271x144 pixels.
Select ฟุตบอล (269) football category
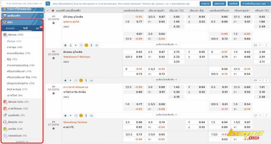16,35
